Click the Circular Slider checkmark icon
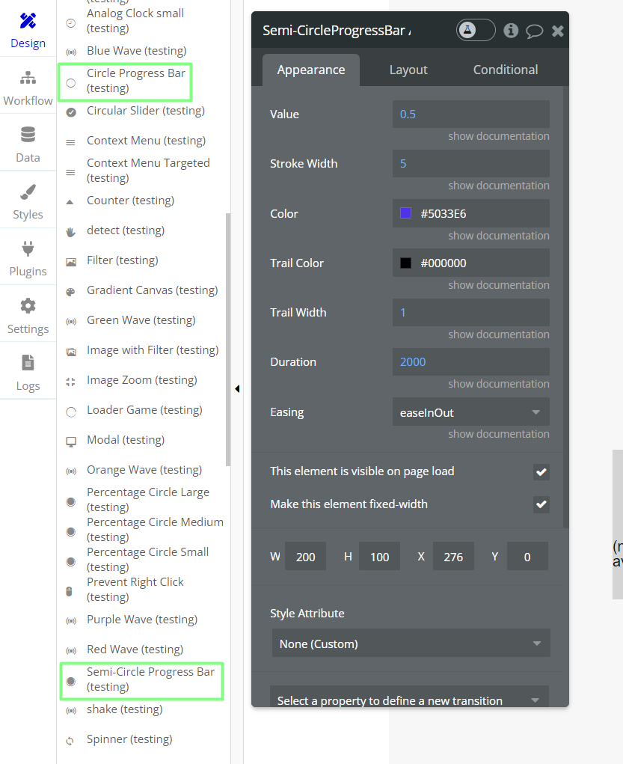 click(71, 112)
